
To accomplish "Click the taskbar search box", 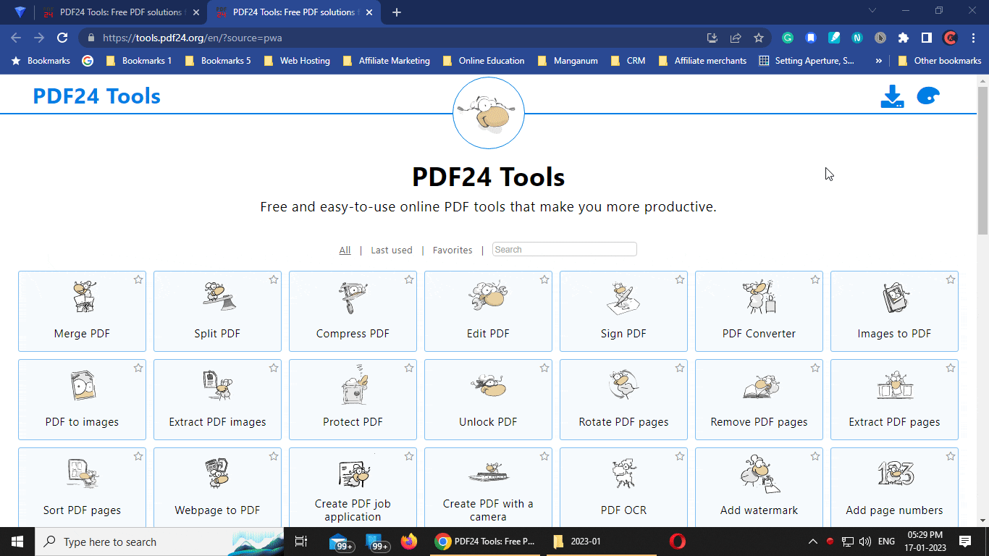I will click(x=159, y=542).
